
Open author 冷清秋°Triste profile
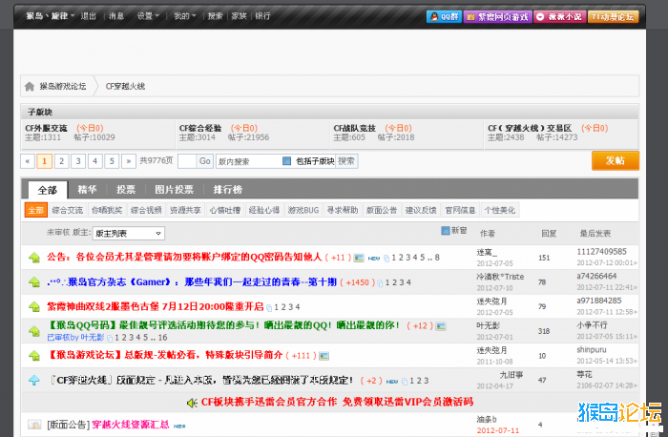(500, 277)
